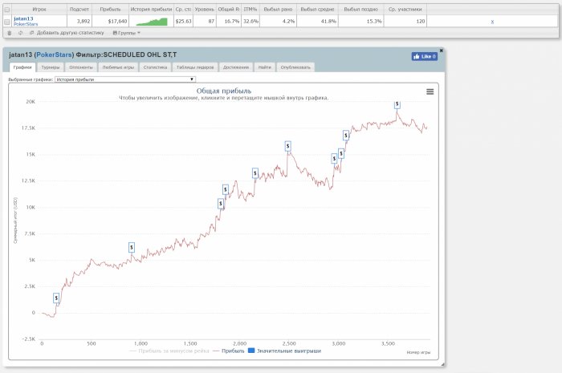Click the 32.6% ITM cell
The image size is (562, 373).
(250, 22)
